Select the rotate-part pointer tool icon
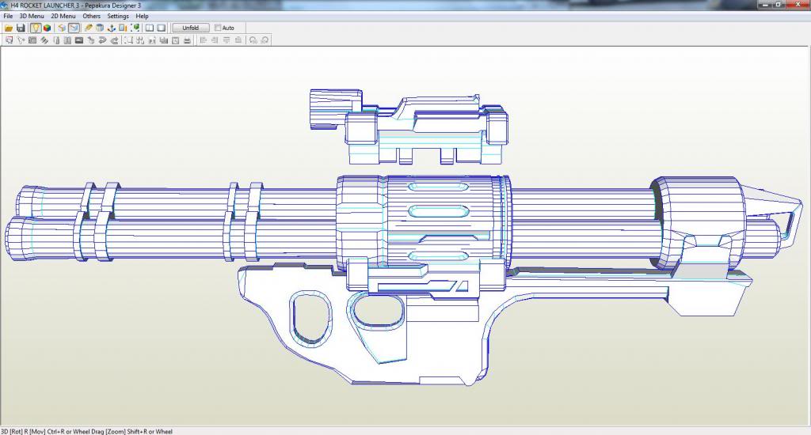 21,40
